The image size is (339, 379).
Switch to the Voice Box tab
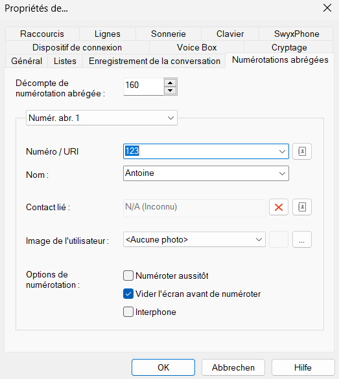pos(196,47)
